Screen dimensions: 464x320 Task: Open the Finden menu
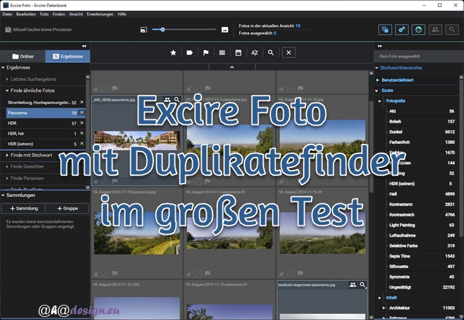click(59, 14)
